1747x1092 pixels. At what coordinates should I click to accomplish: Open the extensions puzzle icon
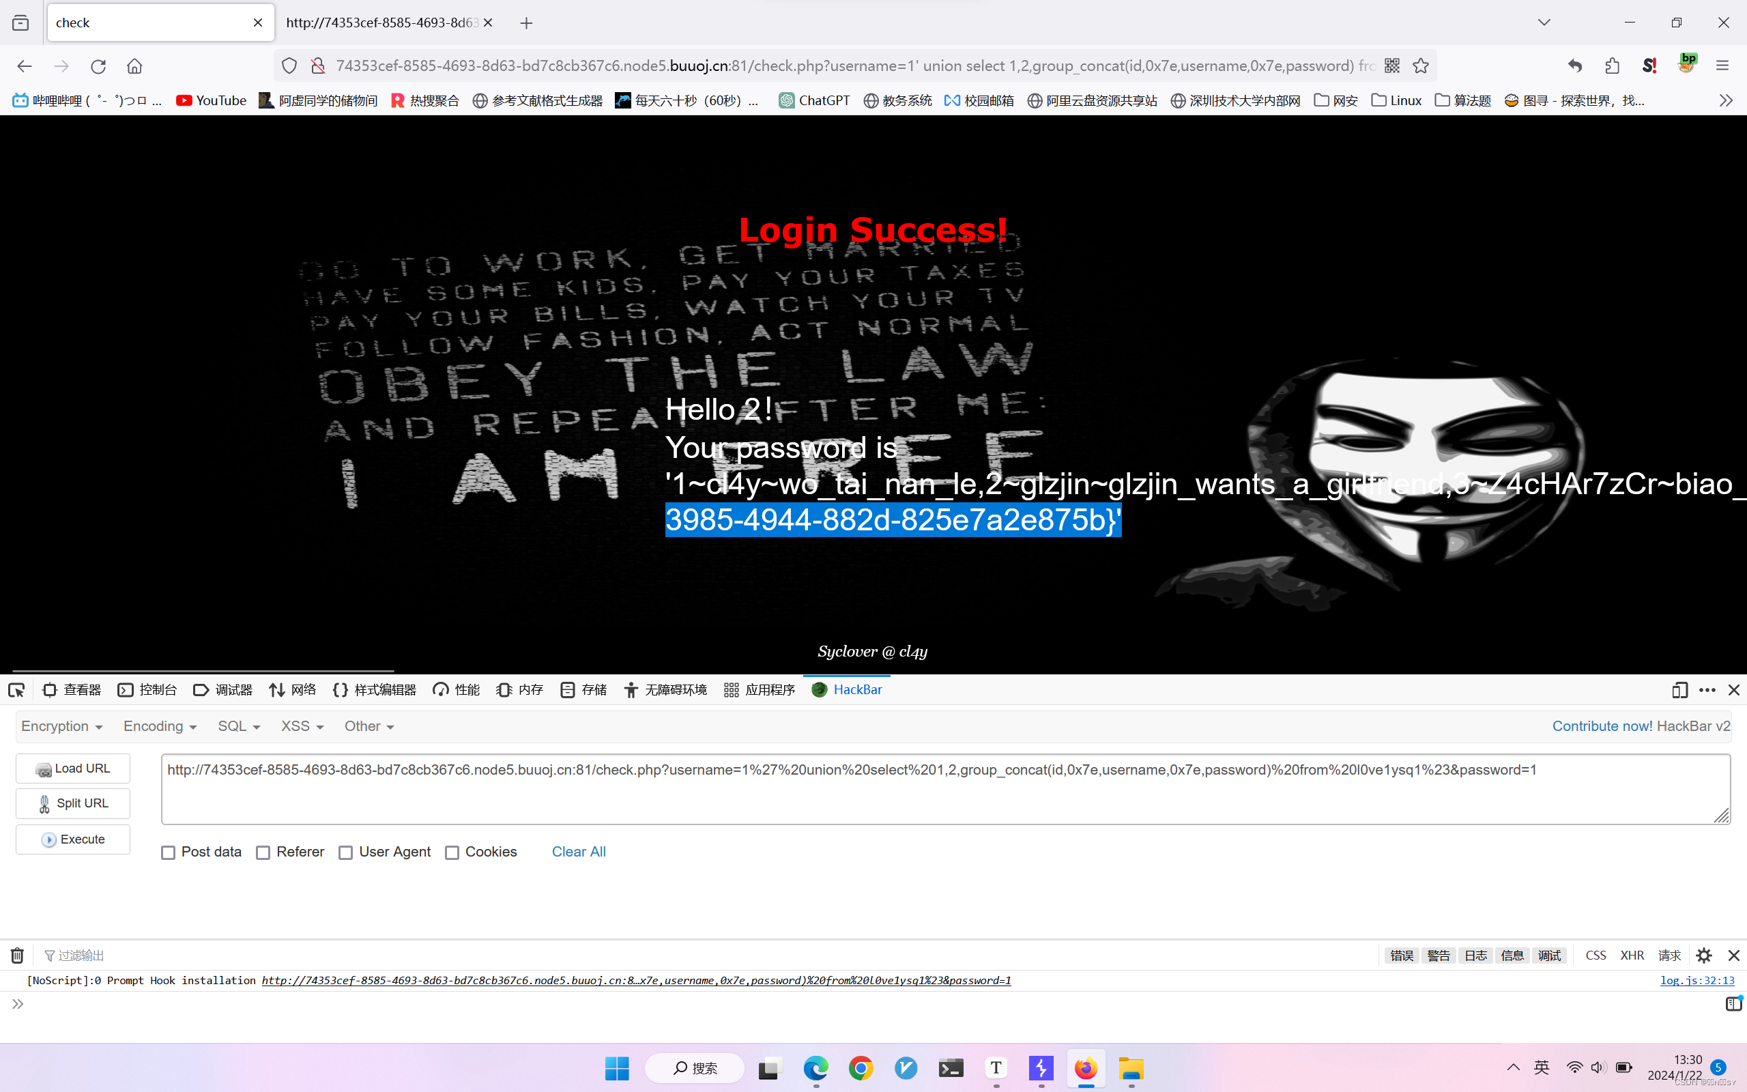coord(1612,66)
